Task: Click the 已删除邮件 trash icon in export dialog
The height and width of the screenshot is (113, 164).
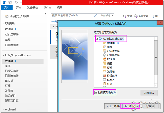Action: [104, 55]
